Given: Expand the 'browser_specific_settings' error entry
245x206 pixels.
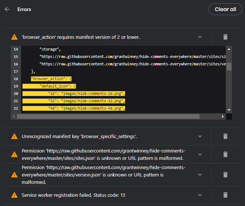Looking at the screenshot, I should 200,136.
